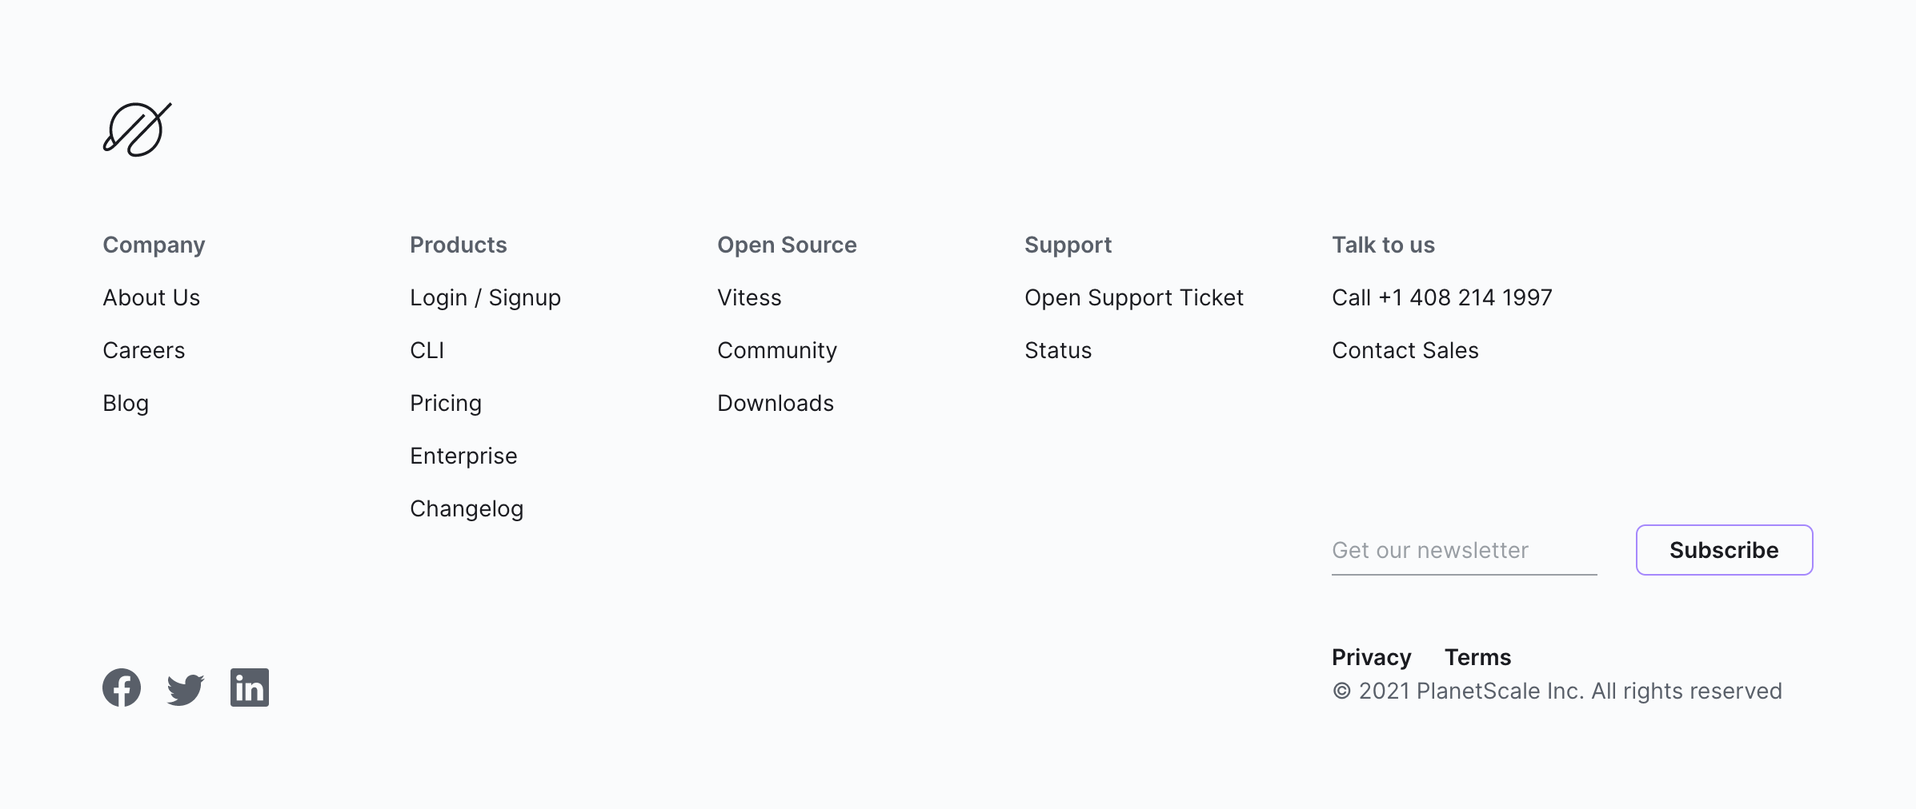Open the Enterprise link
1916x809 pixels.
pyautogui.click(x=463, y=456)
